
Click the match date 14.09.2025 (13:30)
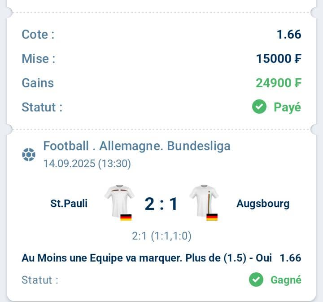87,164
